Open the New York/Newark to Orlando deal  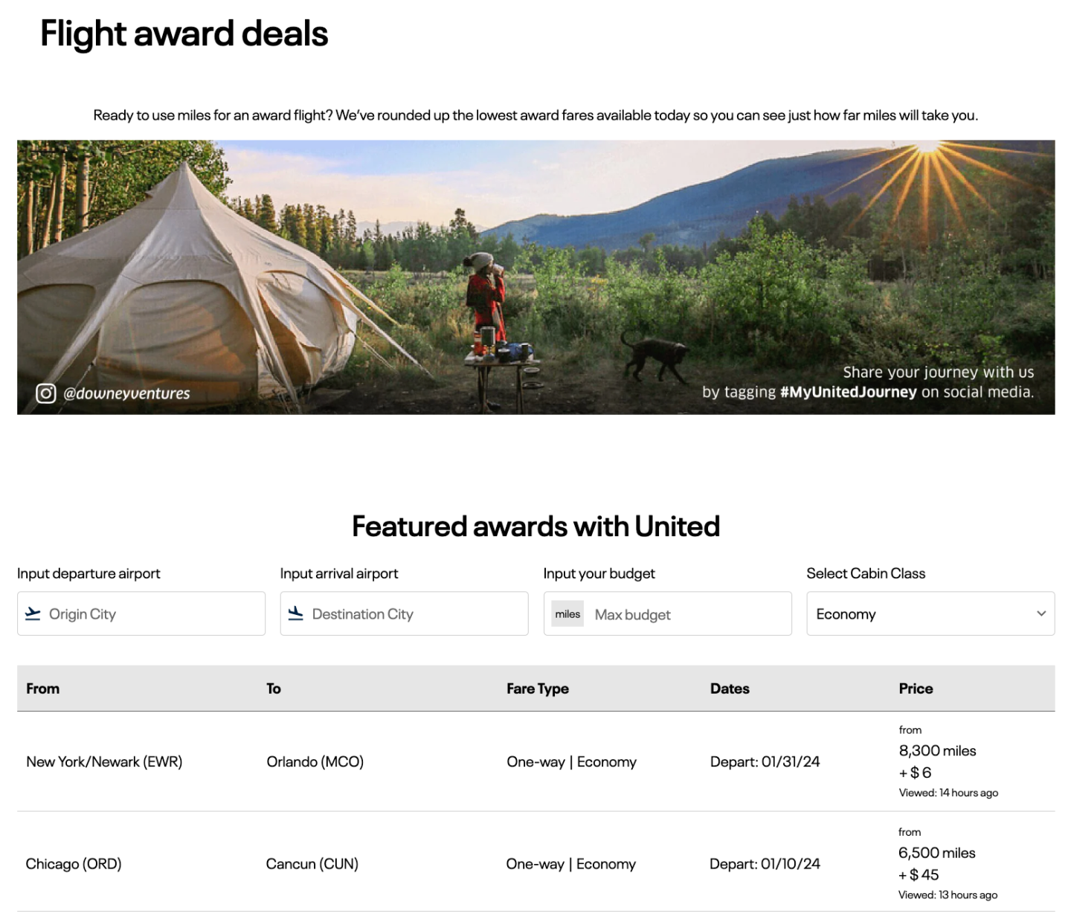104,761
